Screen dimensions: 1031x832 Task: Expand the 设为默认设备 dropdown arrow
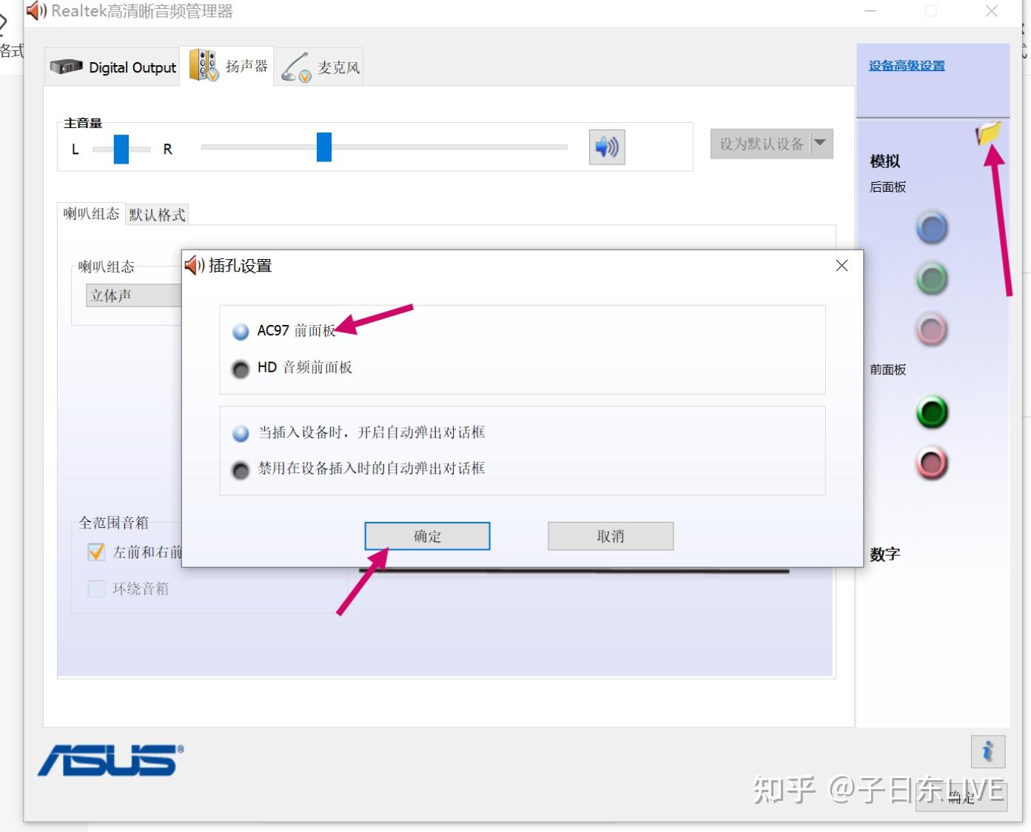(820, 144)
